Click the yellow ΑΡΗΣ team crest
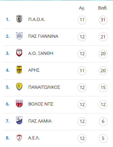 pos(19,70)
